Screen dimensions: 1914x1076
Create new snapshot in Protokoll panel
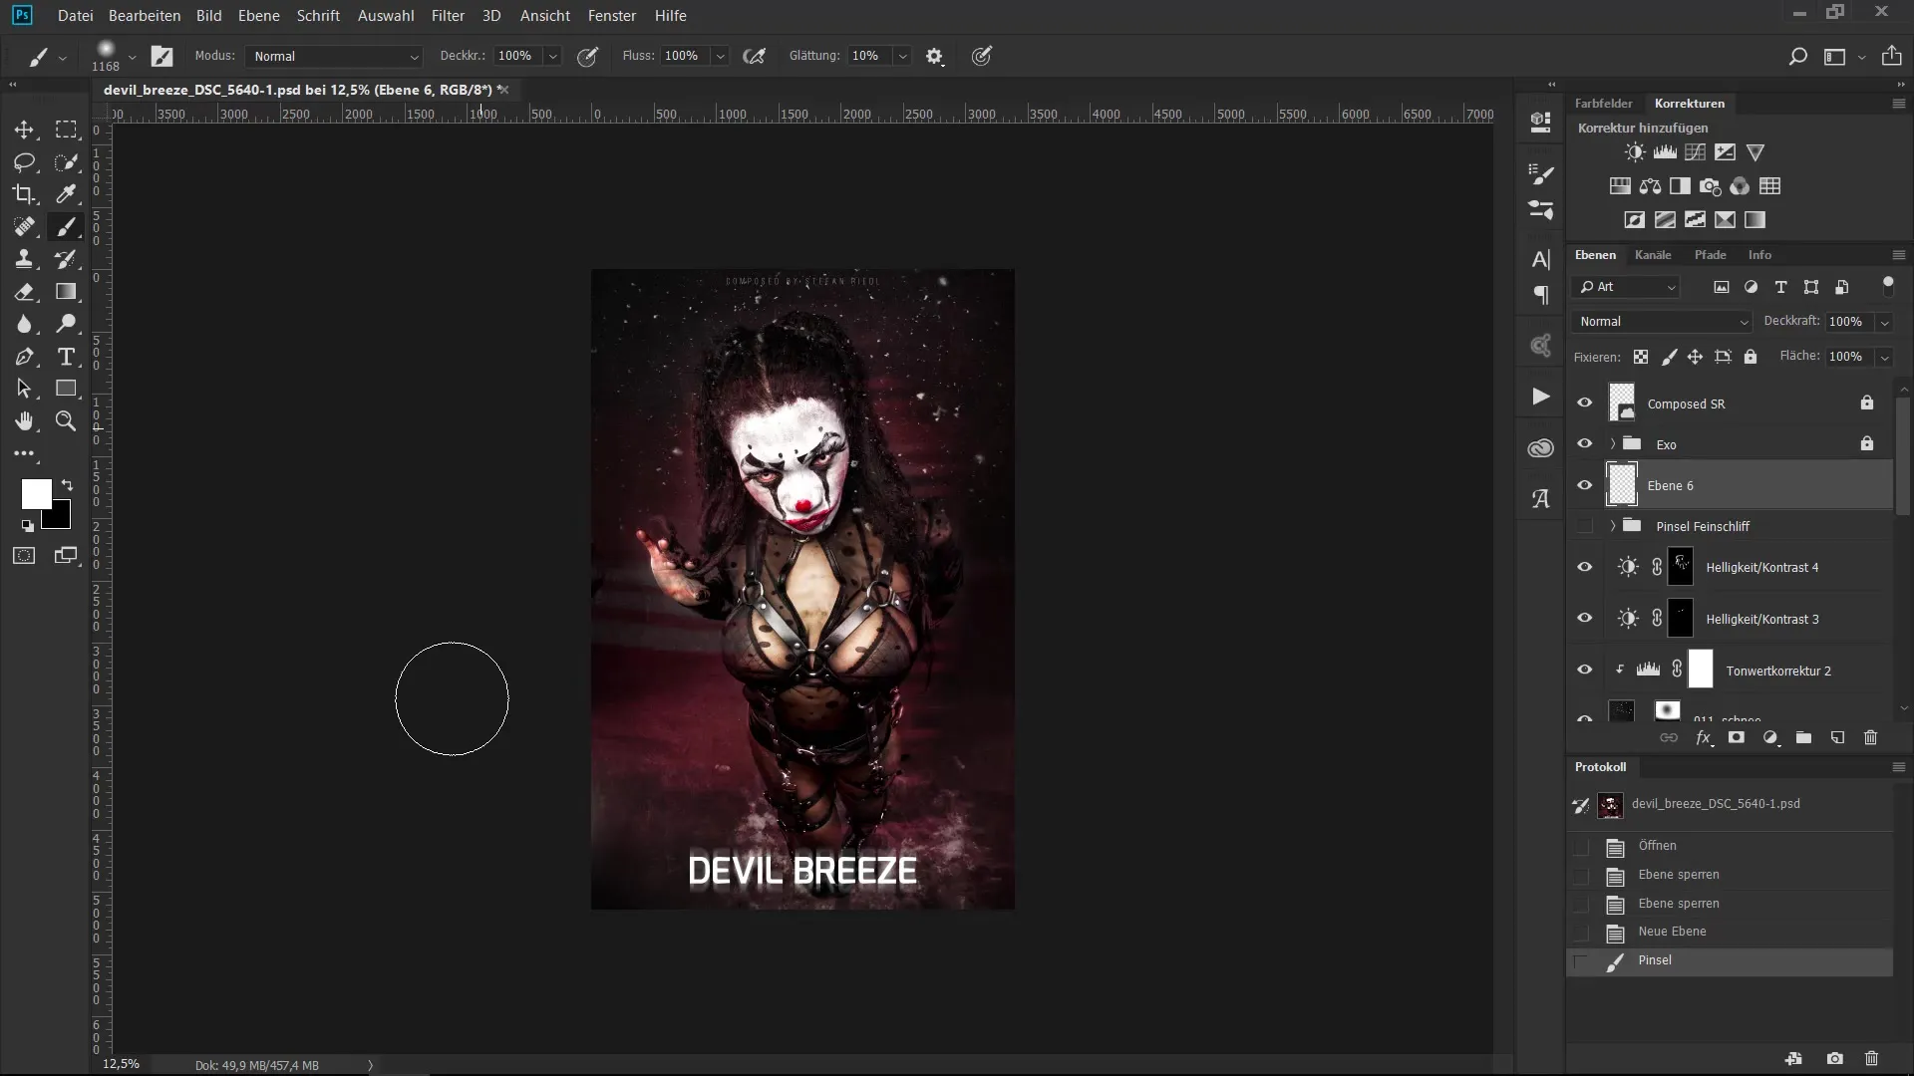coord(1834,1059)
